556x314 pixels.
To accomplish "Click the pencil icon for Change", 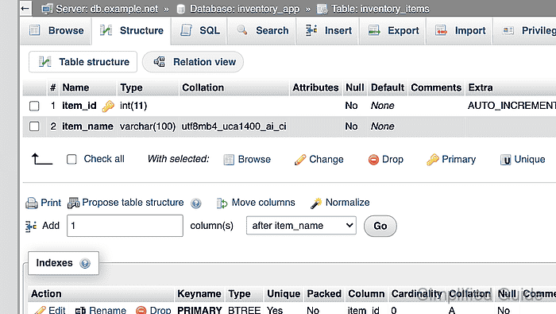I will pyautogui.click(x=300, y=160).
